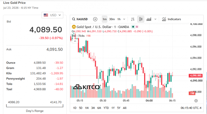
Task: Click the 06:15:40 UTC-4 timezone button
Action: click(191, 108)
